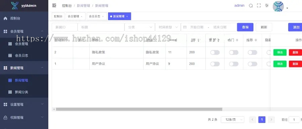Open the dropdown caret next to avatar
Viewport: 302px width, 129px height.
(287, 8)
